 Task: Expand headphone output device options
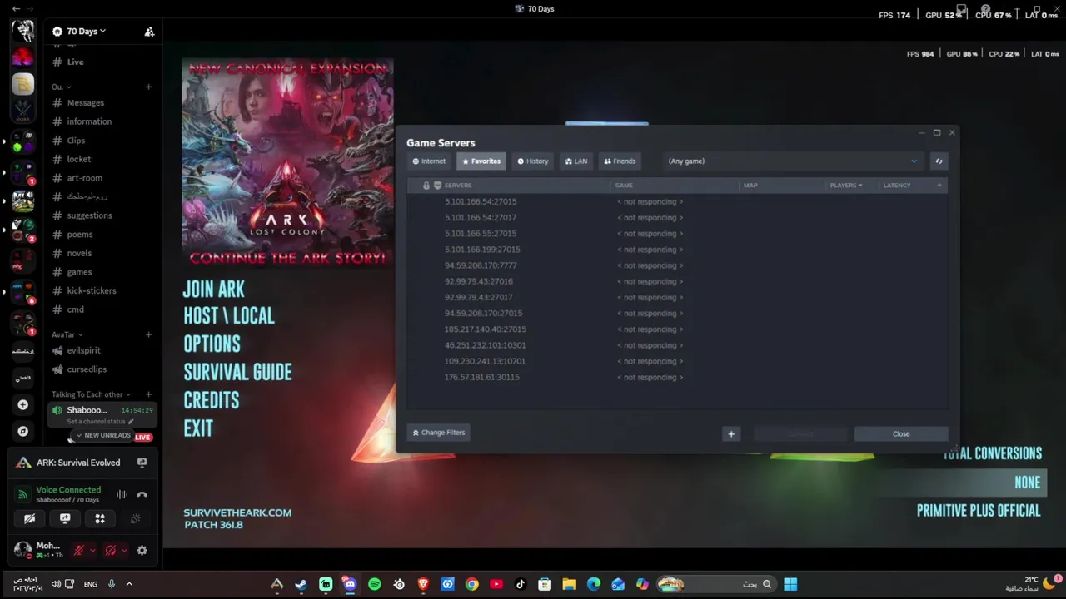pyautogui.click(x=124, y=550)
